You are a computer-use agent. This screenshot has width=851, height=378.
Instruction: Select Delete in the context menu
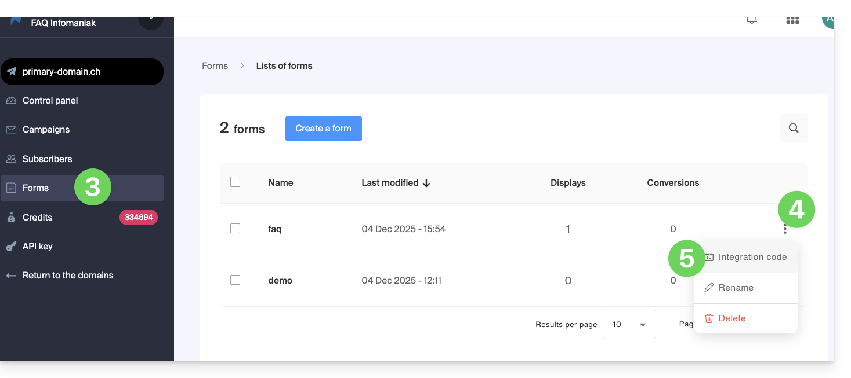point(732,318)
